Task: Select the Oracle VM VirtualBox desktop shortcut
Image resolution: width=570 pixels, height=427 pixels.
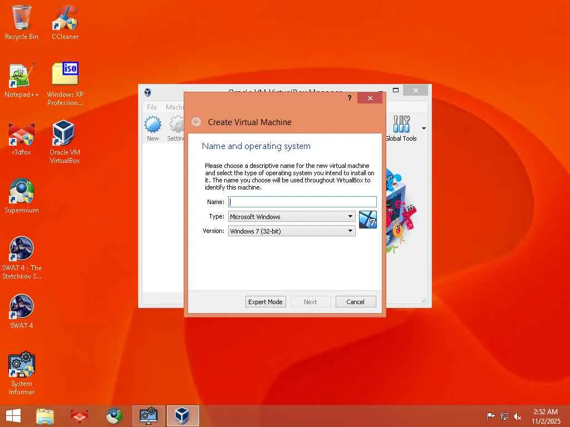Action: (65, 142)
